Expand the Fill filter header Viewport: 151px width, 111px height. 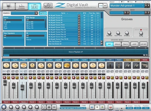point(36,33)
